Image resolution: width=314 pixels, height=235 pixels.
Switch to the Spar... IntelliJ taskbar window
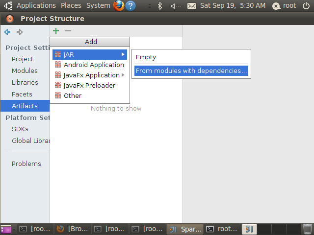185,229
